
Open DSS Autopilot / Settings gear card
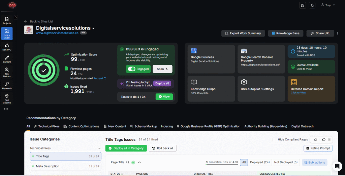click(261, 87)
